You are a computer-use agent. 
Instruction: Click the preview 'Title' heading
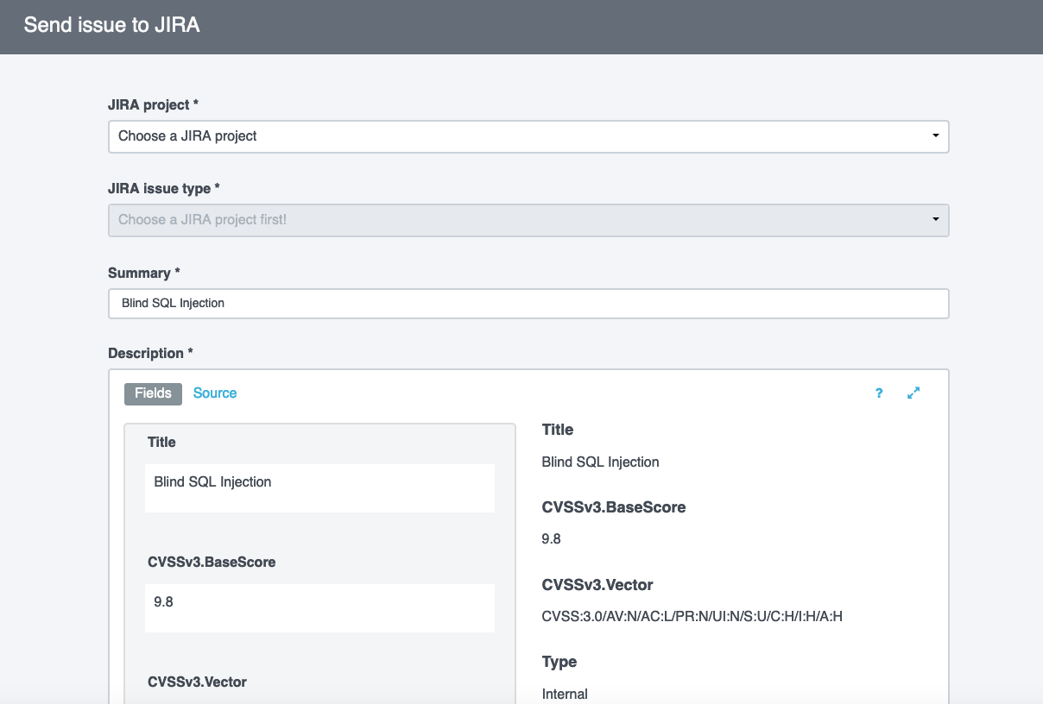tap(558, 430)
